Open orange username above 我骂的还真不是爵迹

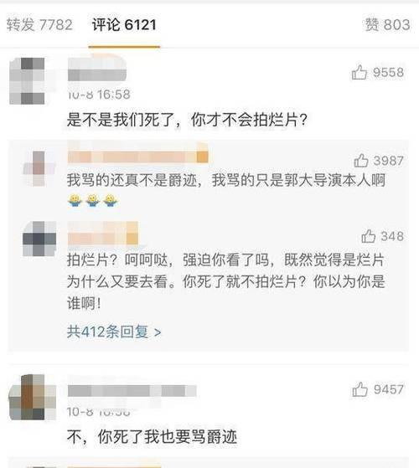point(137,154)
